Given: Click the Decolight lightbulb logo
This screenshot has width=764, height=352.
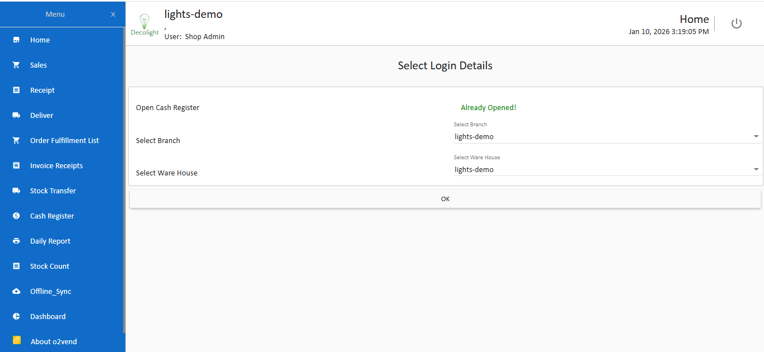Looking at the screenshot, I should (144, 25).
